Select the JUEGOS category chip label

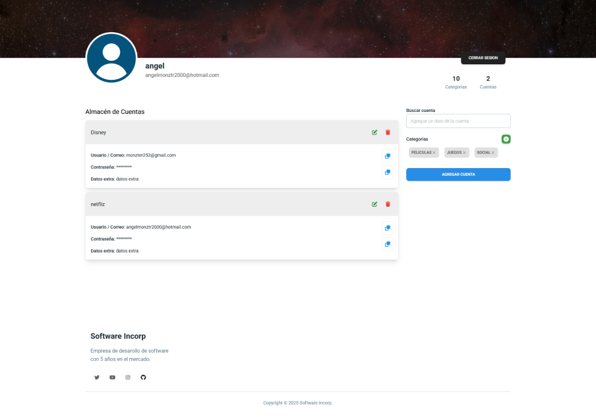(454, 153)
